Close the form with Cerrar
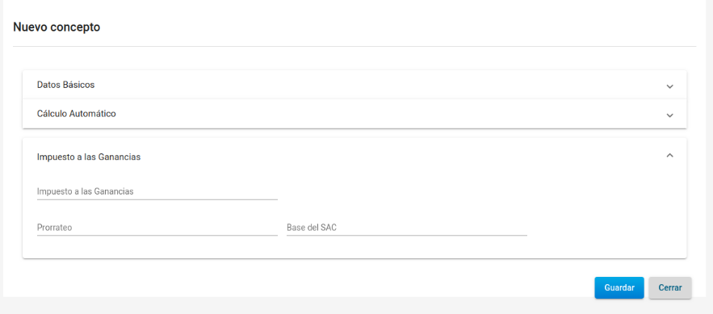 click(670, 287)
